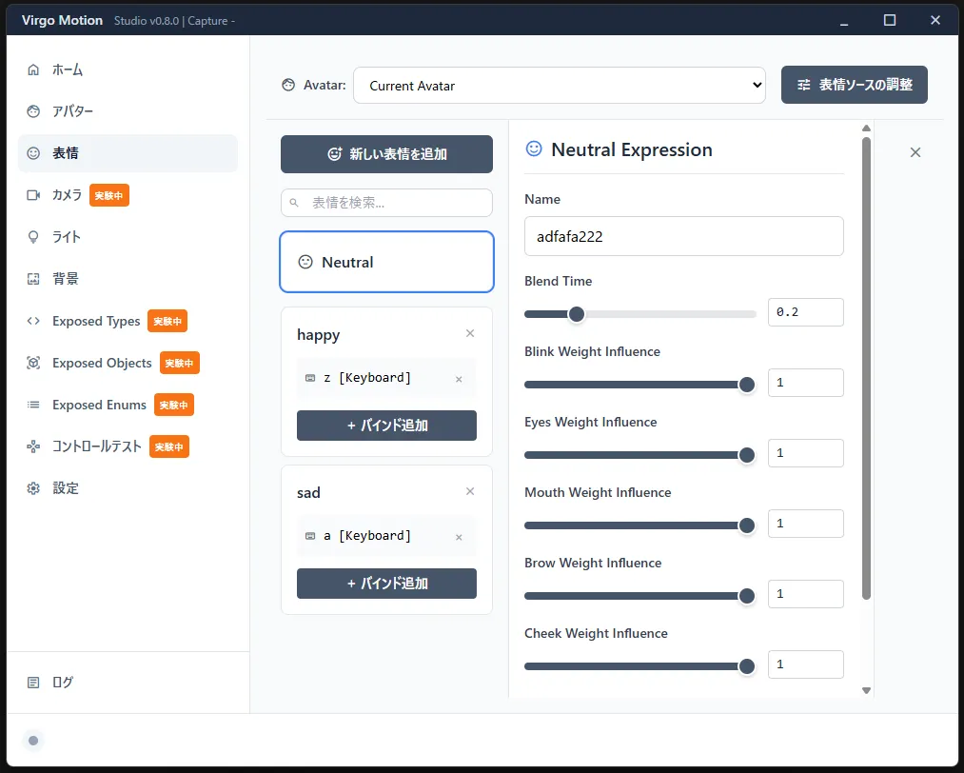
Task: Go to the Exposed Enums section
Action: click(x=99, y=405)
